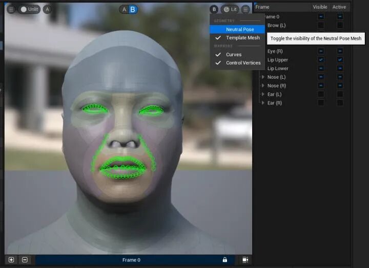
Task: Select the Ear (R) row
Action: (303, 103)
